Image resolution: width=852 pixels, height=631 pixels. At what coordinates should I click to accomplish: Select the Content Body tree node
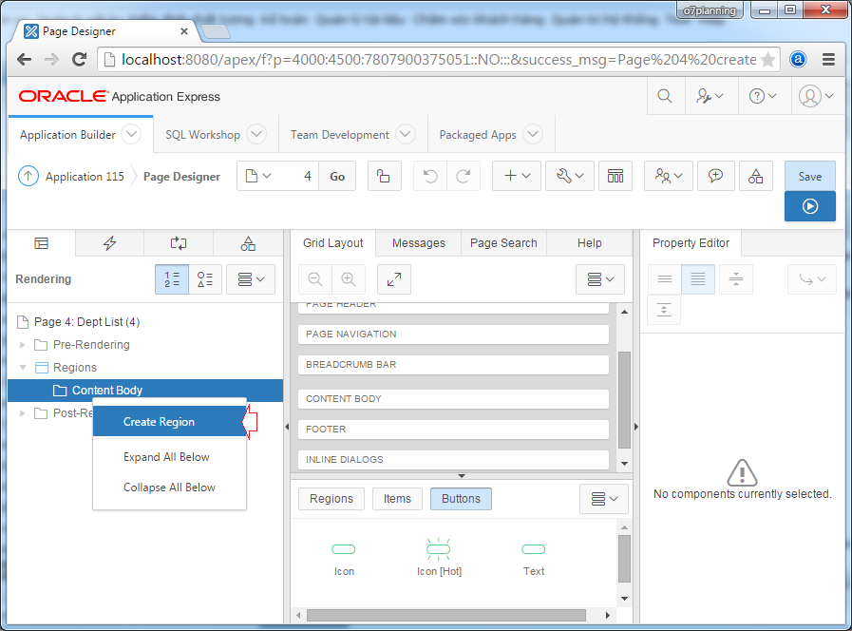point(145,391)
